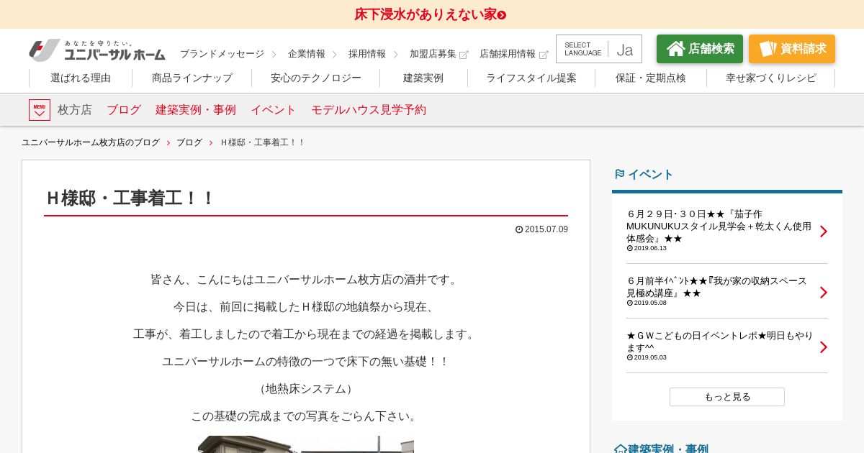The image size is (864, 453).
Task: Open 保証・定期点検 menu item
Action: click(651, 78)
